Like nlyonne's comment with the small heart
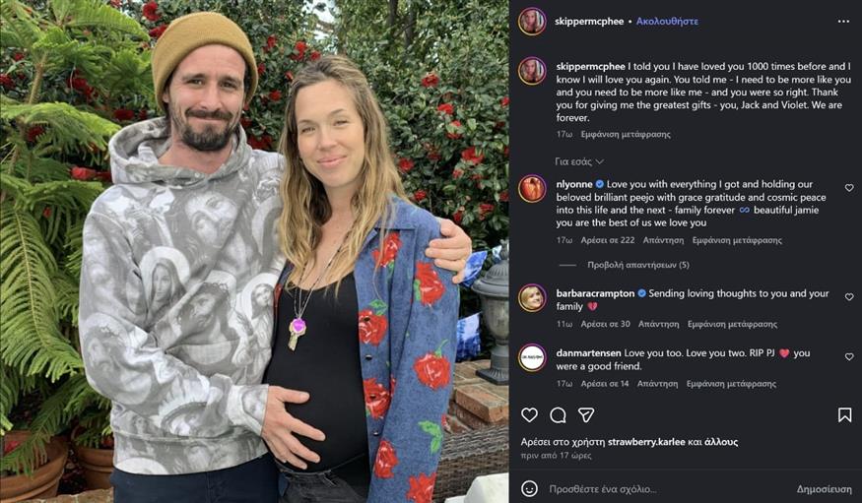 pyautogui.click(x=849, y=187)
